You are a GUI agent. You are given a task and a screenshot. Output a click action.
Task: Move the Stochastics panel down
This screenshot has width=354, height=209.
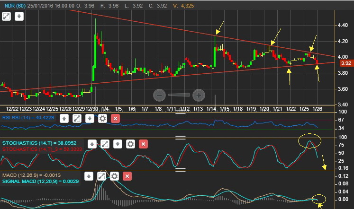[x=118, y=144]
